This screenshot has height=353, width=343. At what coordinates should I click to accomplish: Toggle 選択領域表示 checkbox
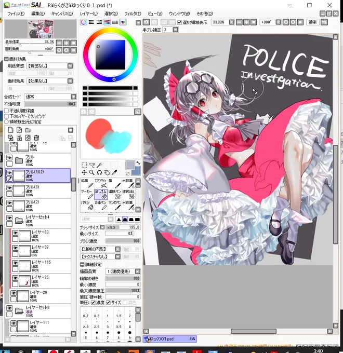(x=179, y=22)
